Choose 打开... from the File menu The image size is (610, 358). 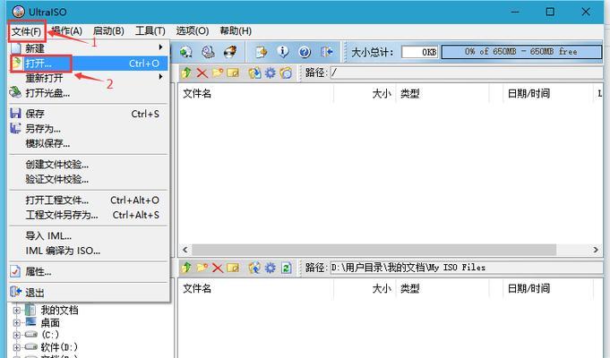[89, 64]
